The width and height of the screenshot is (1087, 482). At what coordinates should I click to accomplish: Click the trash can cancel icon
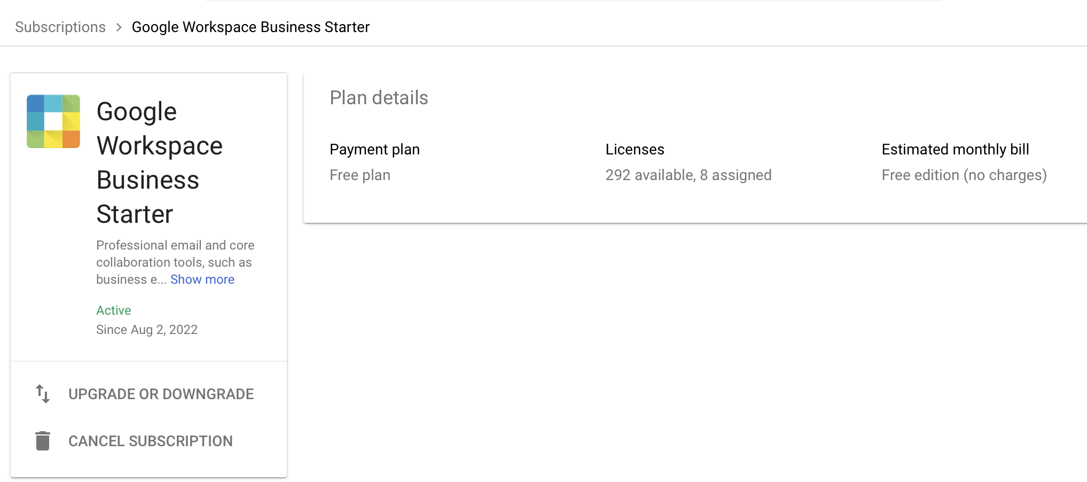pyautogui.click(x=43, y=441)
